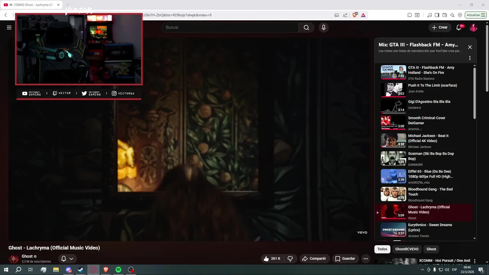Open the Ghost channel name link
The image size is (489, 275).
click(27, 256)
